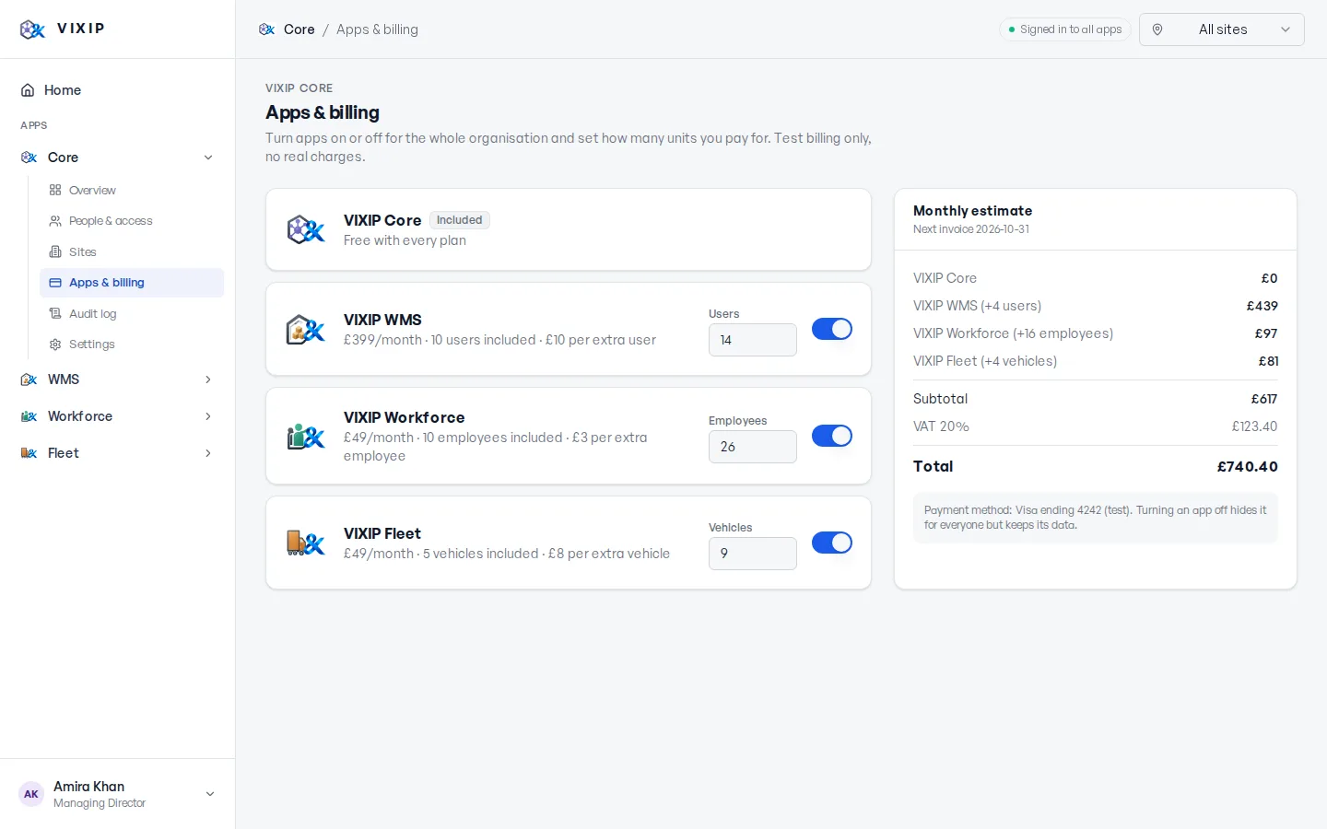Go to the Home page
The image size is (1327, 829).
pyautogui.click(x=117, y=90)
